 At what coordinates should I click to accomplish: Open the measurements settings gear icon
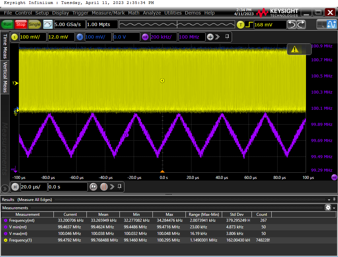[x=328, y=208]
